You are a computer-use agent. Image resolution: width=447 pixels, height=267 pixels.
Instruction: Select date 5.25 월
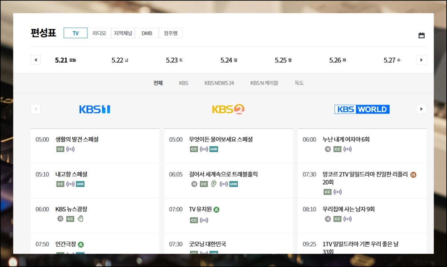[x=283, y=60]
